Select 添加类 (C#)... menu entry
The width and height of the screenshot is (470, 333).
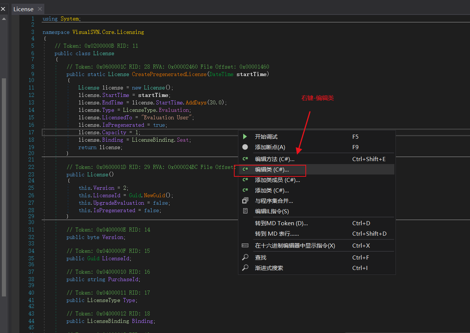coord(317,190)
